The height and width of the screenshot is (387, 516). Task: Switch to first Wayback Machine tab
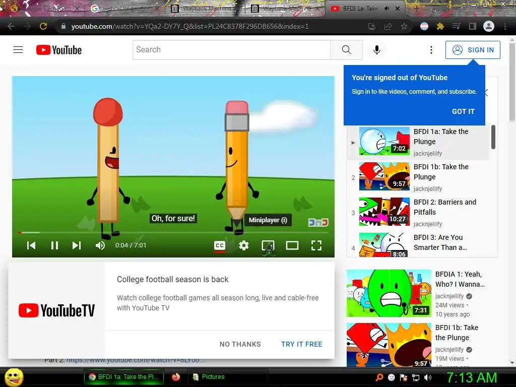pyautogui.click(x=205, y=9)
